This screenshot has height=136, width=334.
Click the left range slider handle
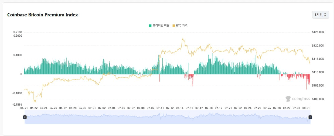(x=25, y=117)
